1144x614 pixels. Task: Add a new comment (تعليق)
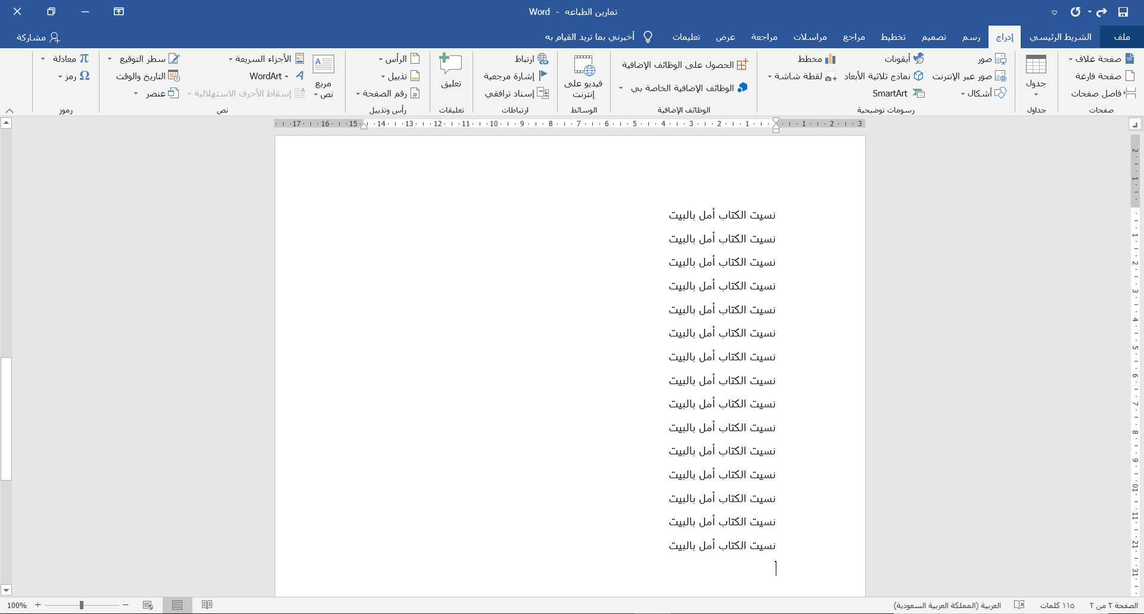tap(451, 71)
